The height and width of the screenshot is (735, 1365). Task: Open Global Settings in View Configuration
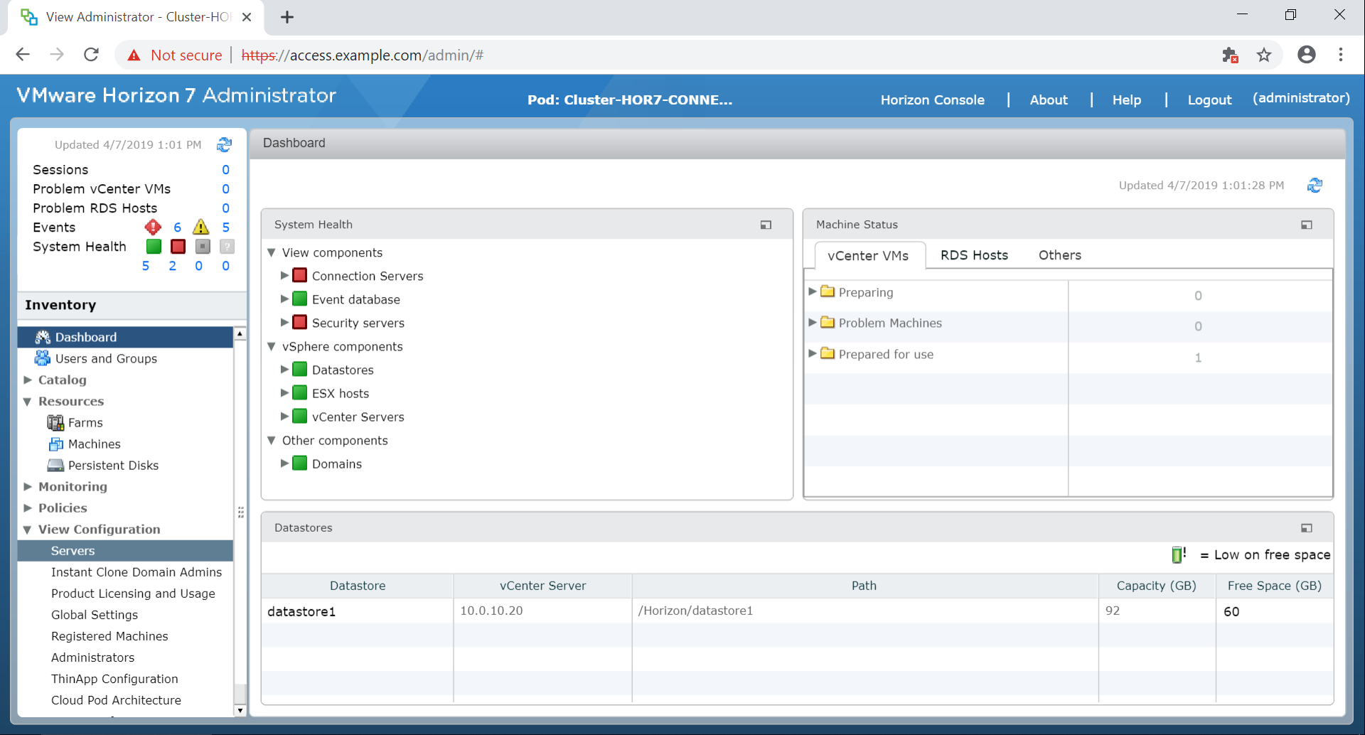coord(95,615)
